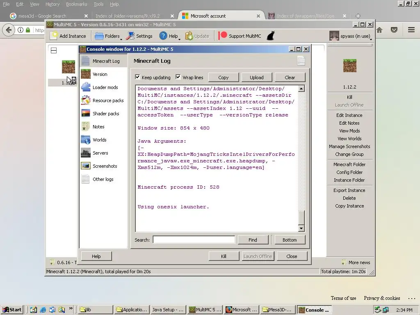Click the Windows Start button
Viewport: 420px width, 315px height.
[x=12, y=310]
